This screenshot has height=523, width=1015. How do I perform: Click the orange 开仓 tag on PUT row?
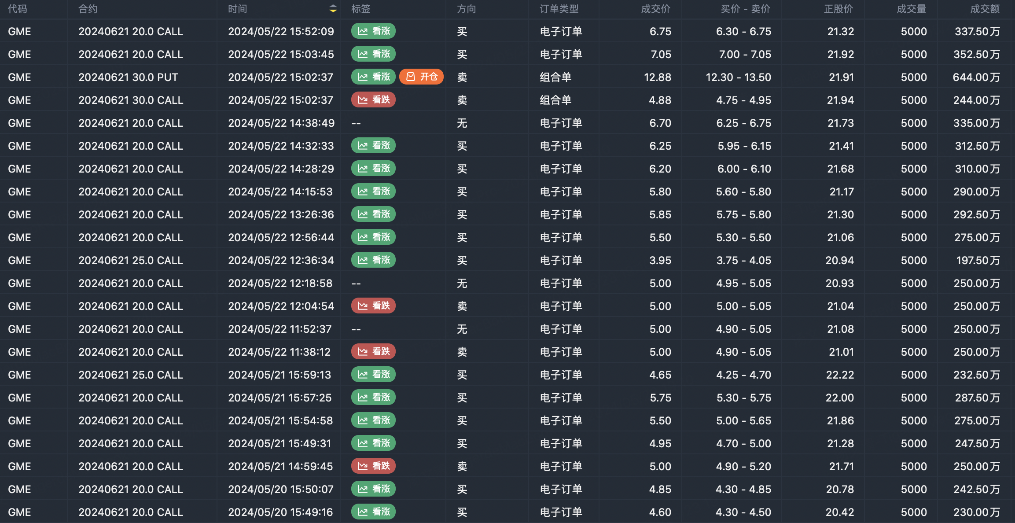[x=421, y=77]
